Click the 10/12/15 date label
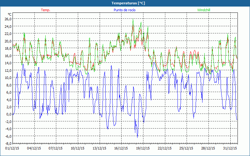This screenshot has width=250, height=156. [x=77, y=148]
